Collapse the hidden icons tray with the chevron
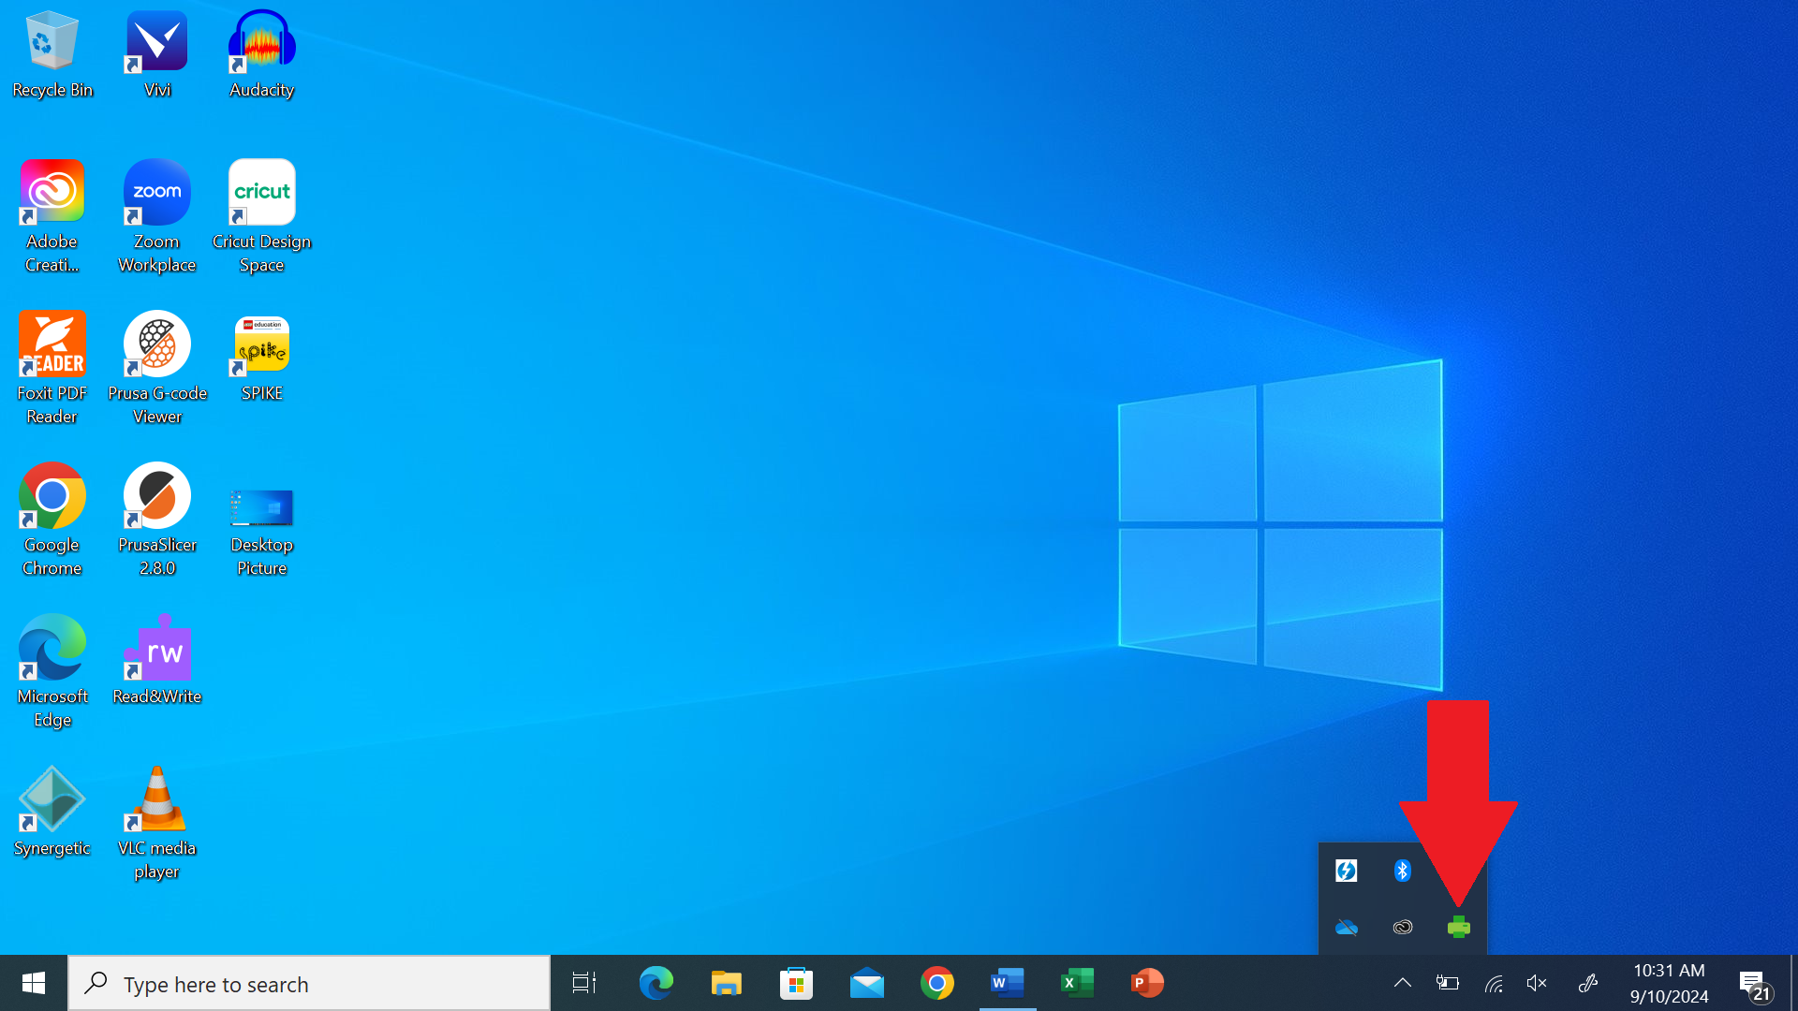Viewport: 1798px width, 1011px height. pos(1402,983)
